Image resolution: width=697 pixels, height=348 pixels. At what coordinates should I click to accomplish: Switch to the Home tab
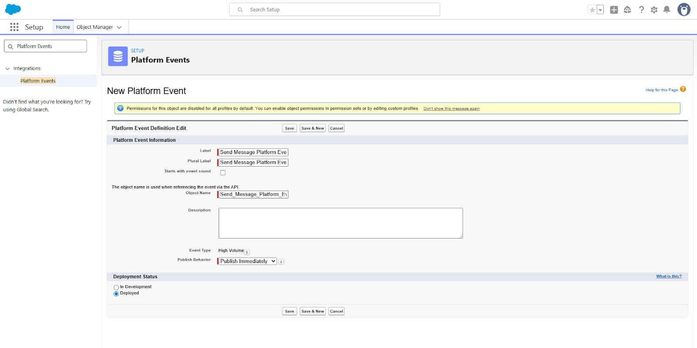tap(63, 27)
